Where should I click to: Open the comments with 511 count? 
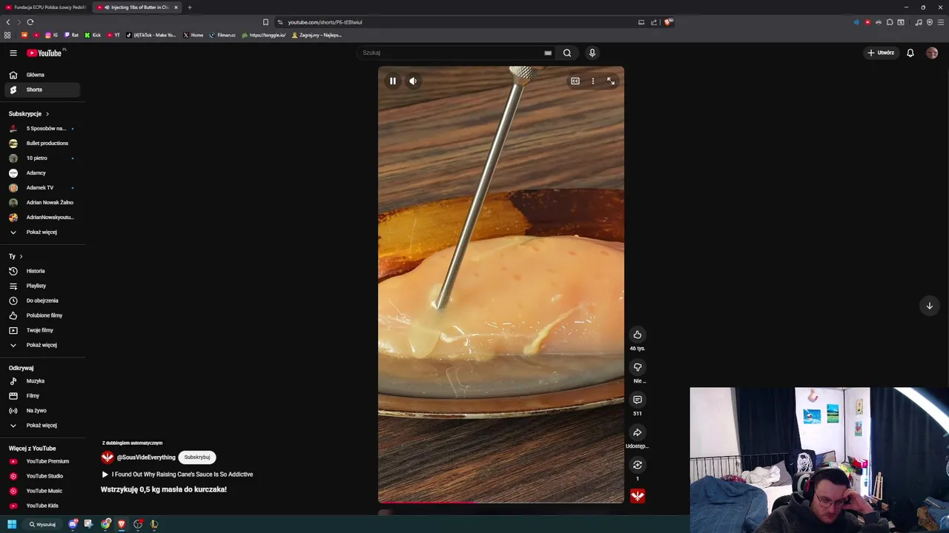click(x=638, y=400)
